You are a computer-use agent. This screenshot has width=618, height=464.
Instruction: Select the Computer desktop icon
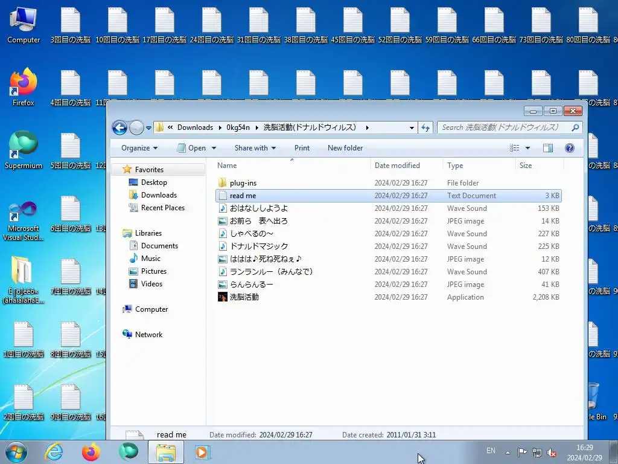24,25
